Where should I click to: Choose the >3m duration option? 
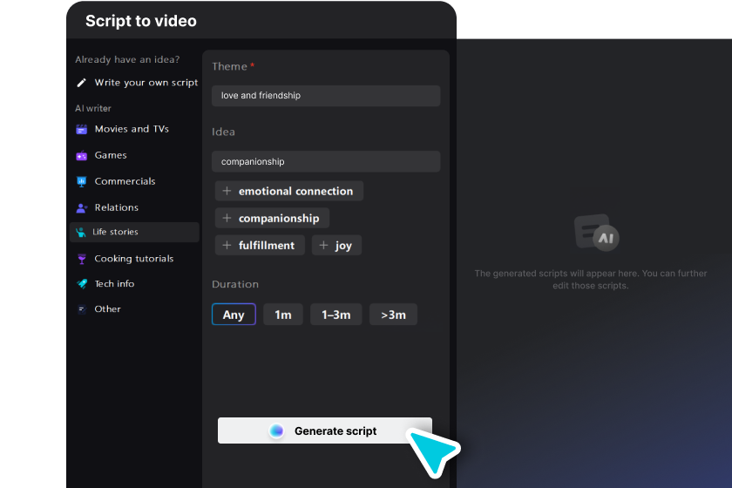point(393,315)
